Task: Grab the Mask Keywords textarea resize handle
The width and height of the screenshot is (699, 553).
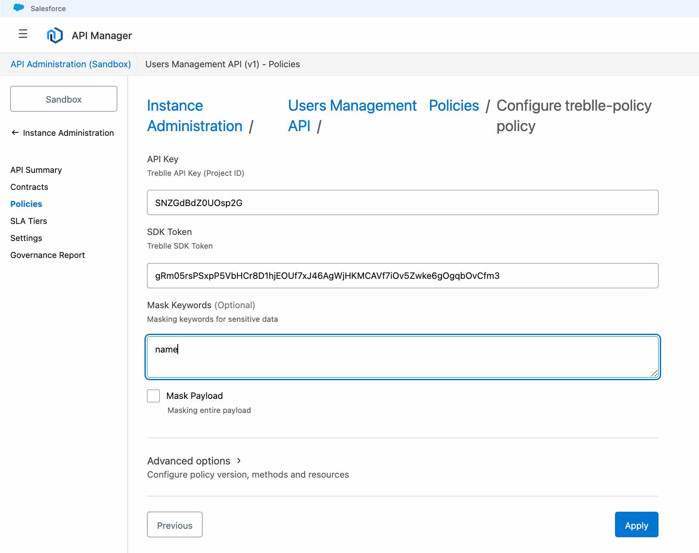Action: tap(654, 374)
